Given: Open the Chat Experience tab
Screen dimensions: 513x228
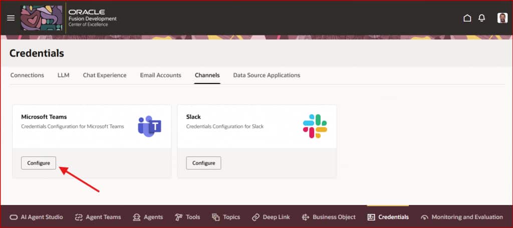Looking at the screenshot, I should [x=105, y=75].
